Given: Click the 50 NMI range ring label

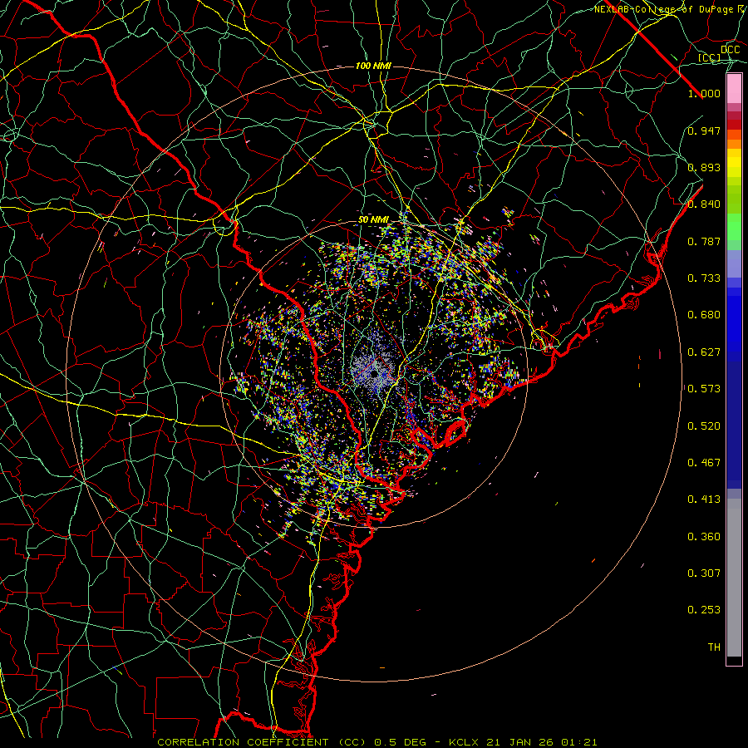Looking at the screenshot, I should click(x=373, y=219).
